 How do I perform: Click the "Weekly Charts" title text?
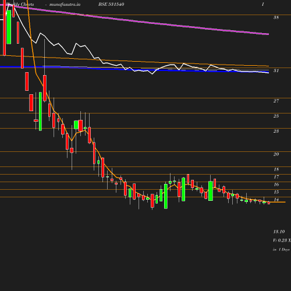coord(20,4)
